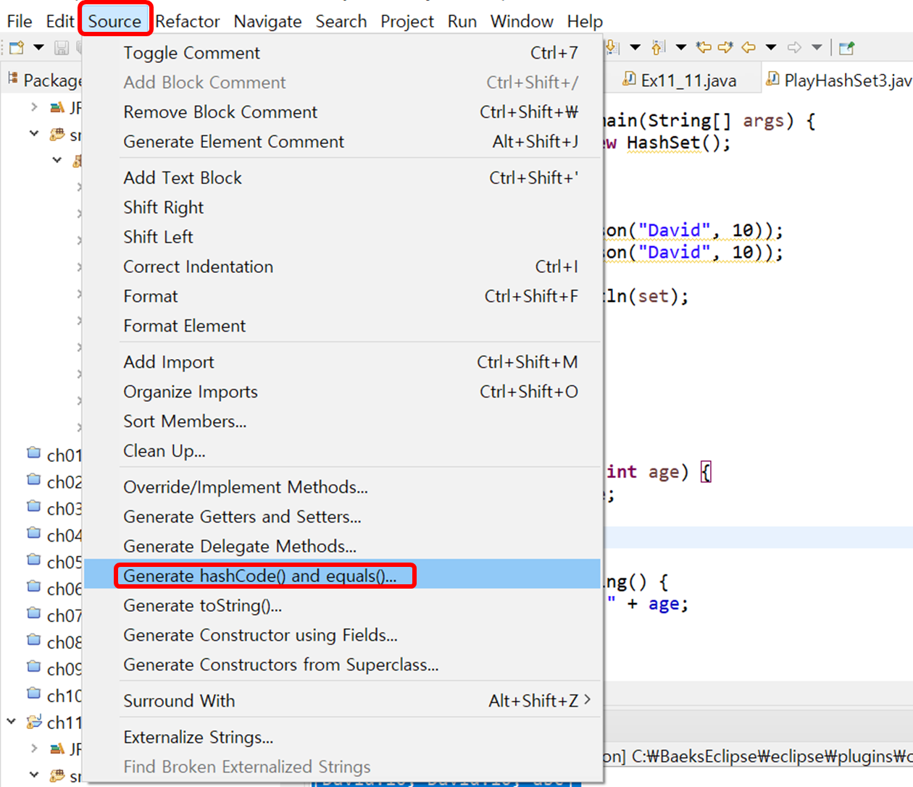Choose Externalize Strings...
The height and width of the screenshot is (787, 913).
(x=342, y=737)
